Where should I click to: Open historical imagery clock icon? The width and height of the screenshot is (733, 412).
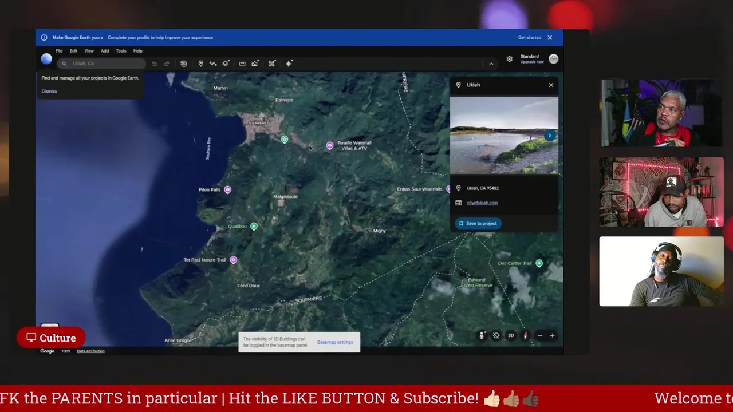(x=183, y=64)
